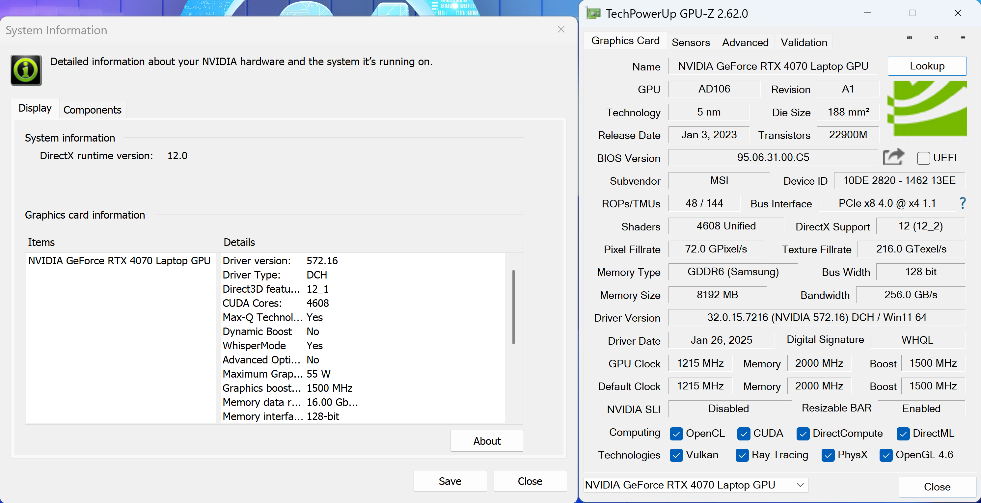Select the Display tab in System Information

point(35,108)
